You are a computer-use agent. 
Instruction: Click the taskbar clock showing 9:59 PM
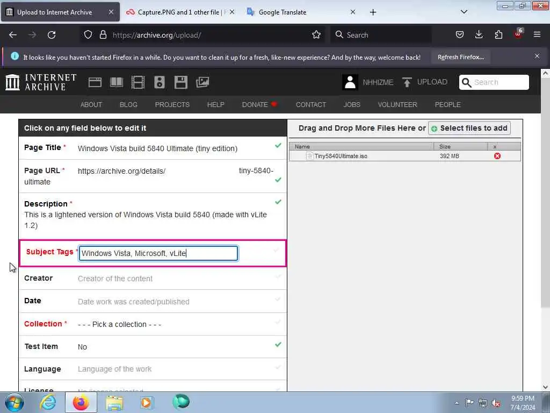pos(523,403)
